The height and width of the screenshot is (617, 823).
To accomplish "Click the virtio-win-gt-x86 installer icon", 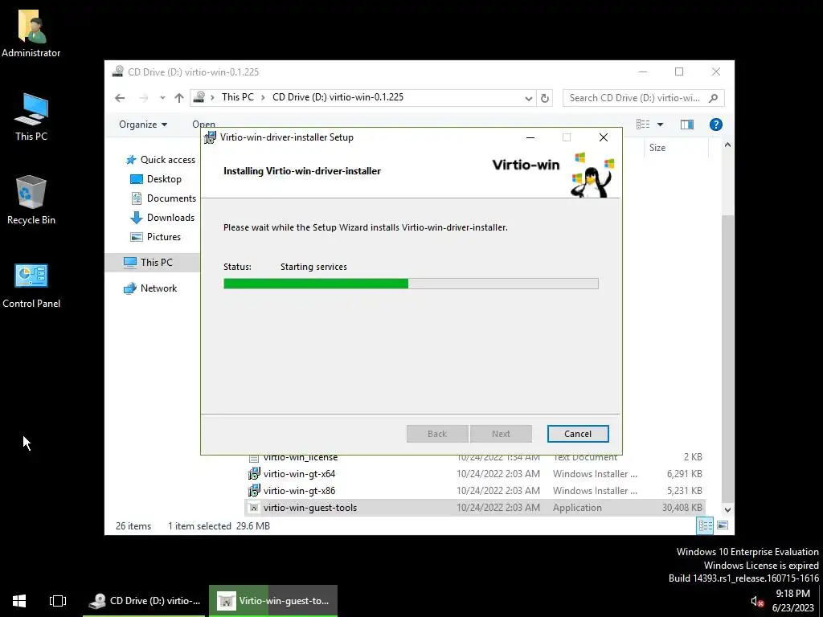I will [x=254, y=491].
